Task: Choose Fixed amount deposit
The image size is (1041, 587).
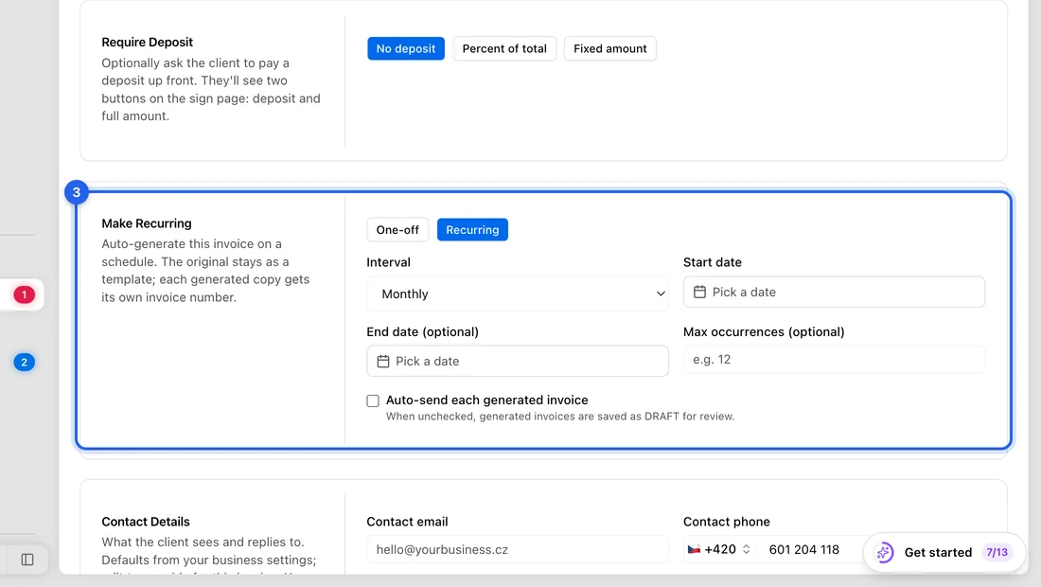Action: click(x=610, y=48)
